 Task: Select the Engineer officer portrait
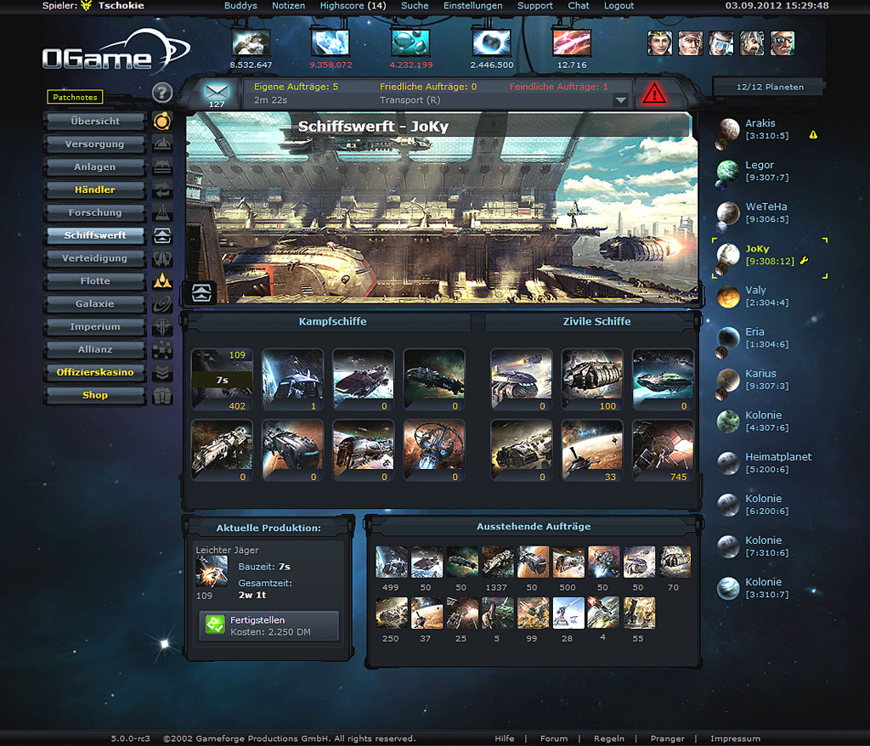point(720,43)
